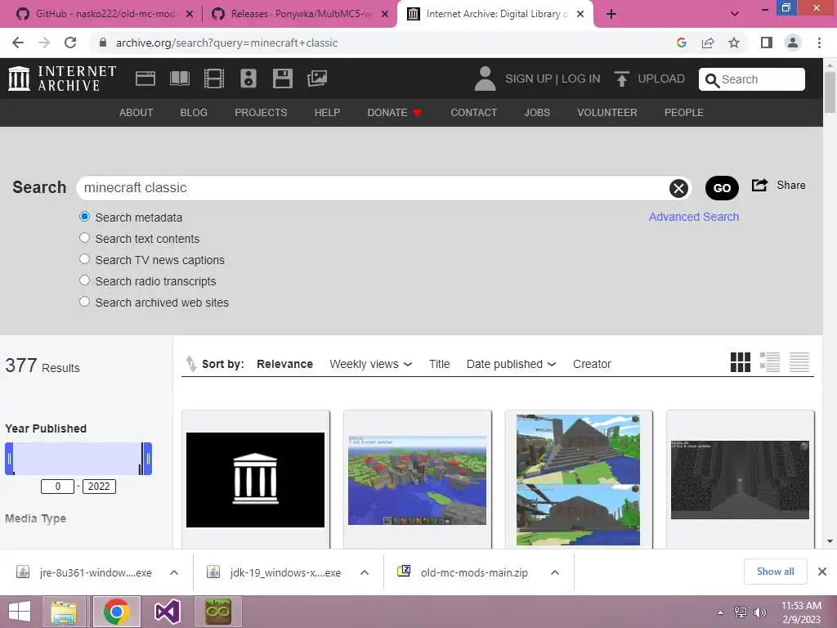Open the Web (Wayback) media icon
837x628 pixels.
pyautogui.click(x=145, y=78)
